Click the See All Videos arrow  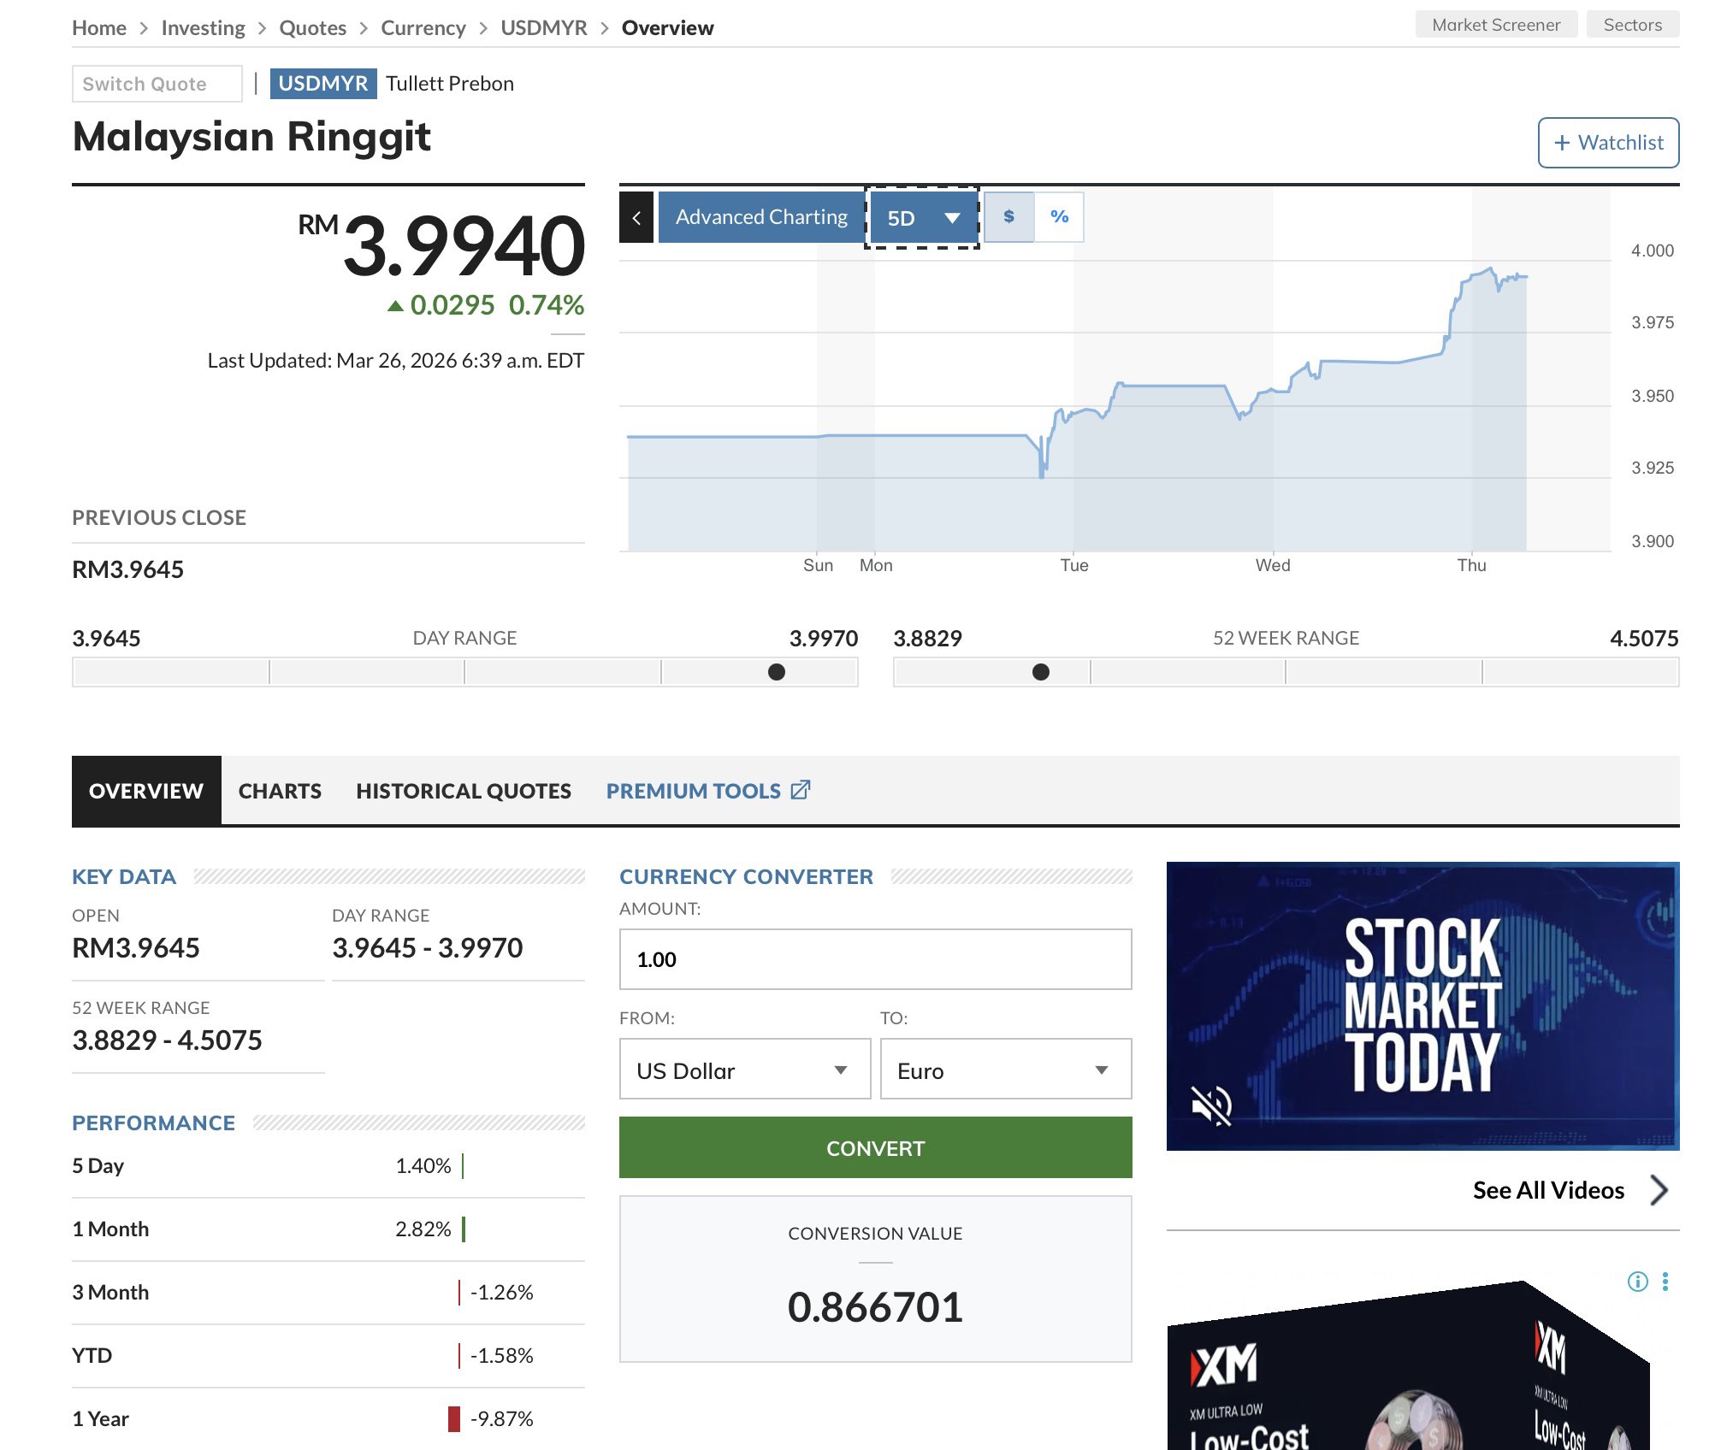click(x=1659, y=1189)
